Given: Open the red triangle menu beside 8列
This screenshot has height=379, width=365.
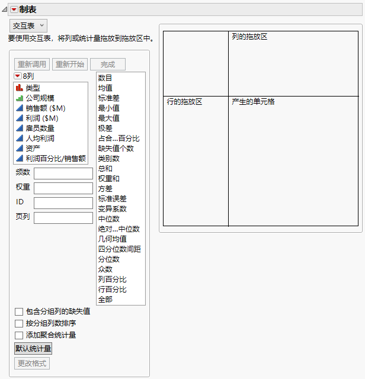Looking at the screenshot, I should point(17,76).
